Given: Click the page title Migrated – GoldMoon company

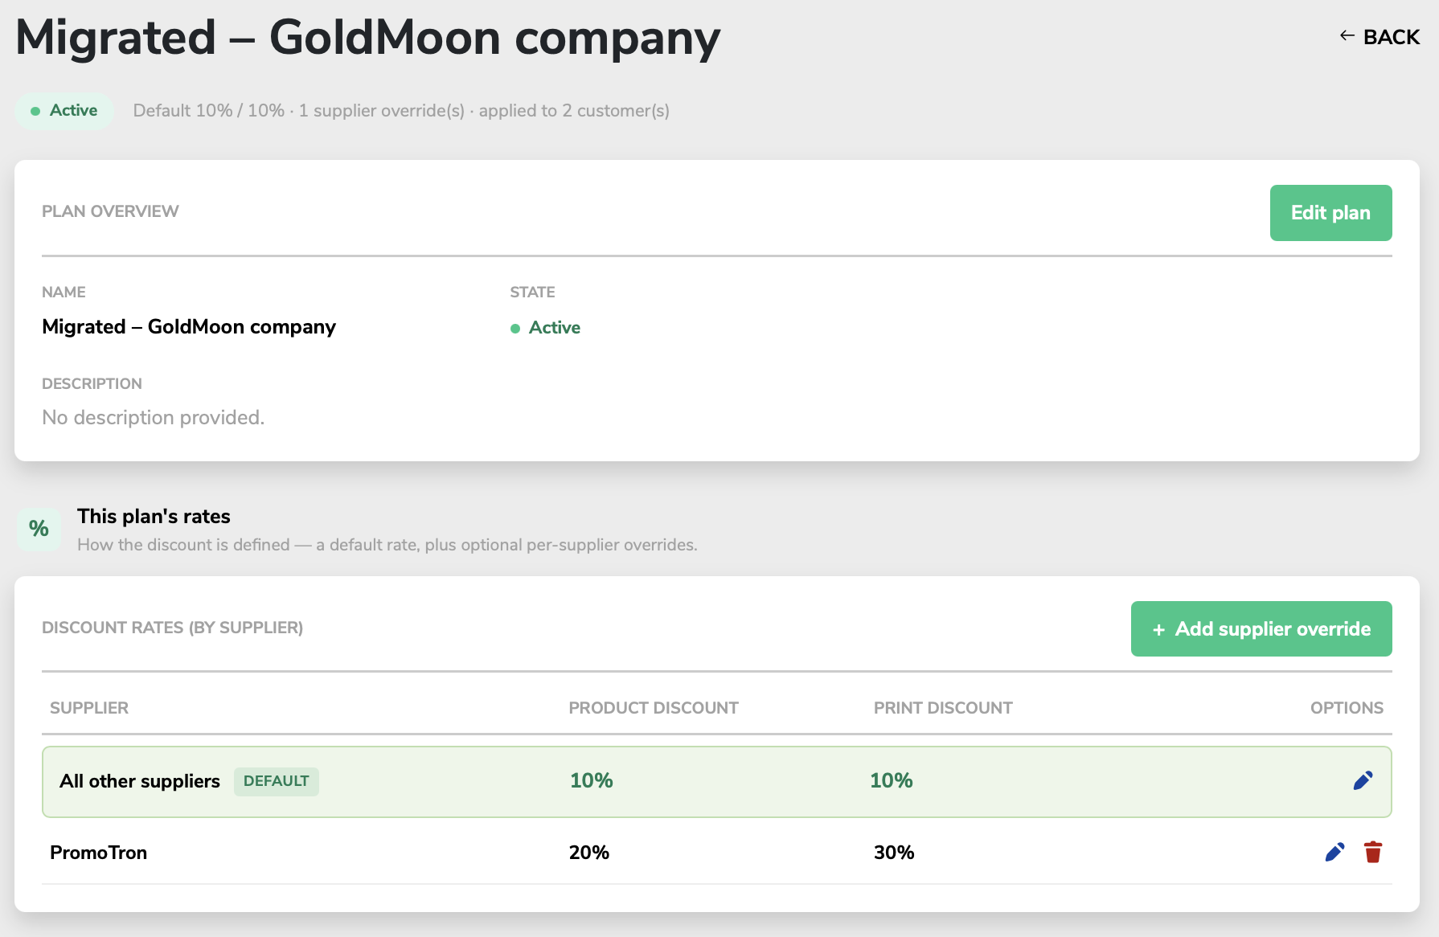Looking at the screenshot, I should pyautogui.click(x=368, y=39).
